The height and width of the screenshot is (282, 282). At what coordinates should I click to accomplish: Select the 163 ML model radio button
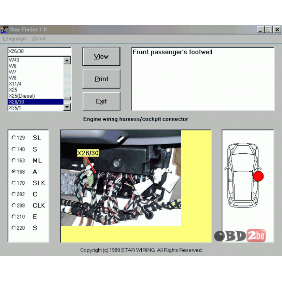[14, 160]
